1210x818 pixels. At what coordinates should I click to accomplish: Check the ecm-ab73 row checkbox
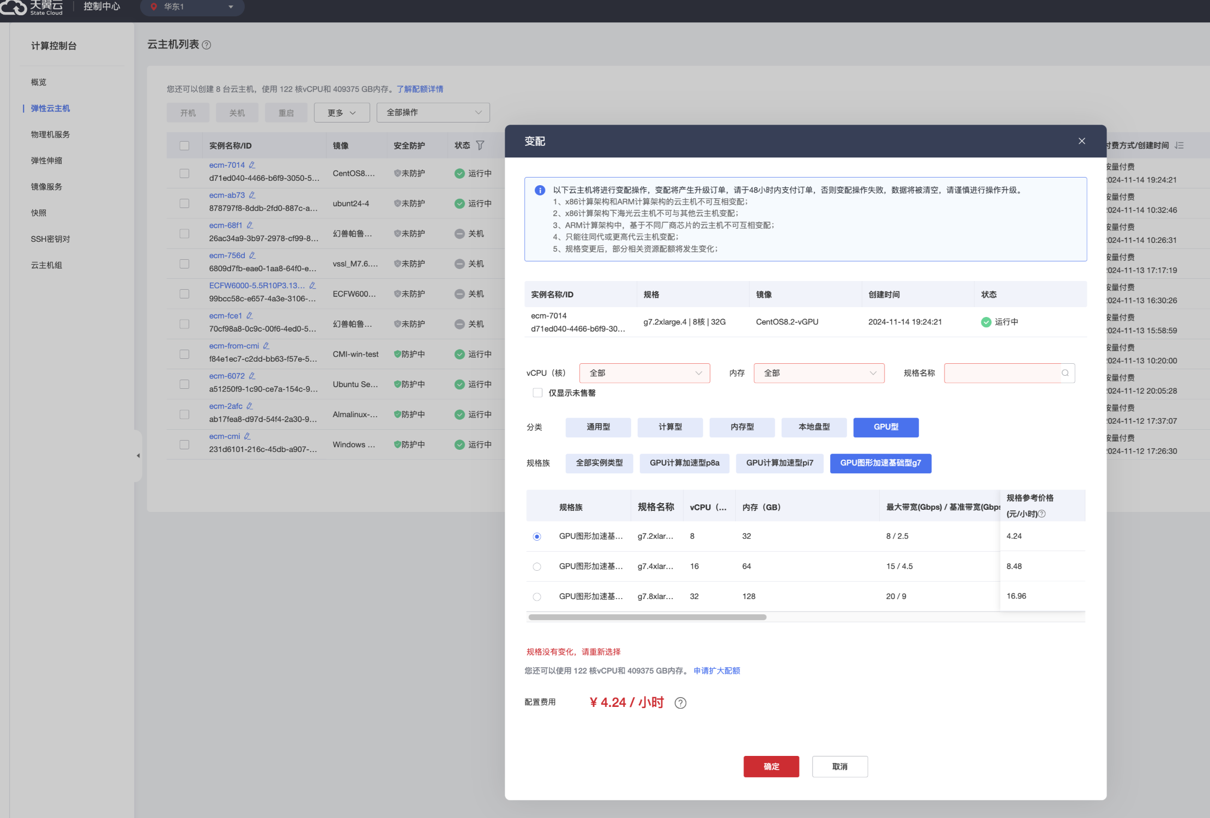[184, 203]
